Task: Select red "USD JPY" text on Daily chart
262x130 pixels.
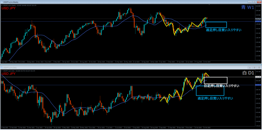Action: (9, 74)
